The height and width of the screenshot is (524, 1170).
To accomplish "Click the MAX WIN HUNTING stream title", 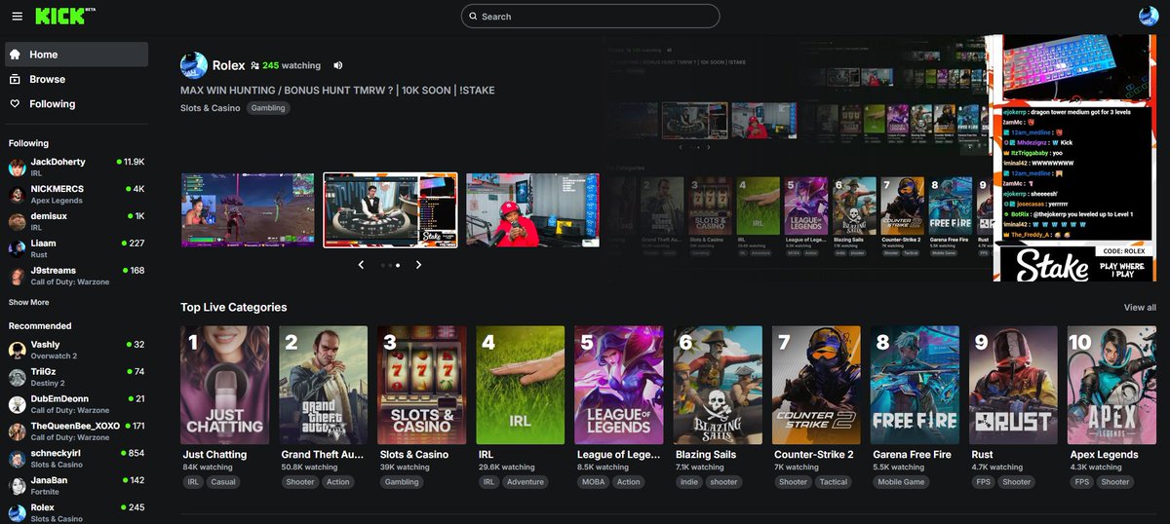I will click(337, 91).
